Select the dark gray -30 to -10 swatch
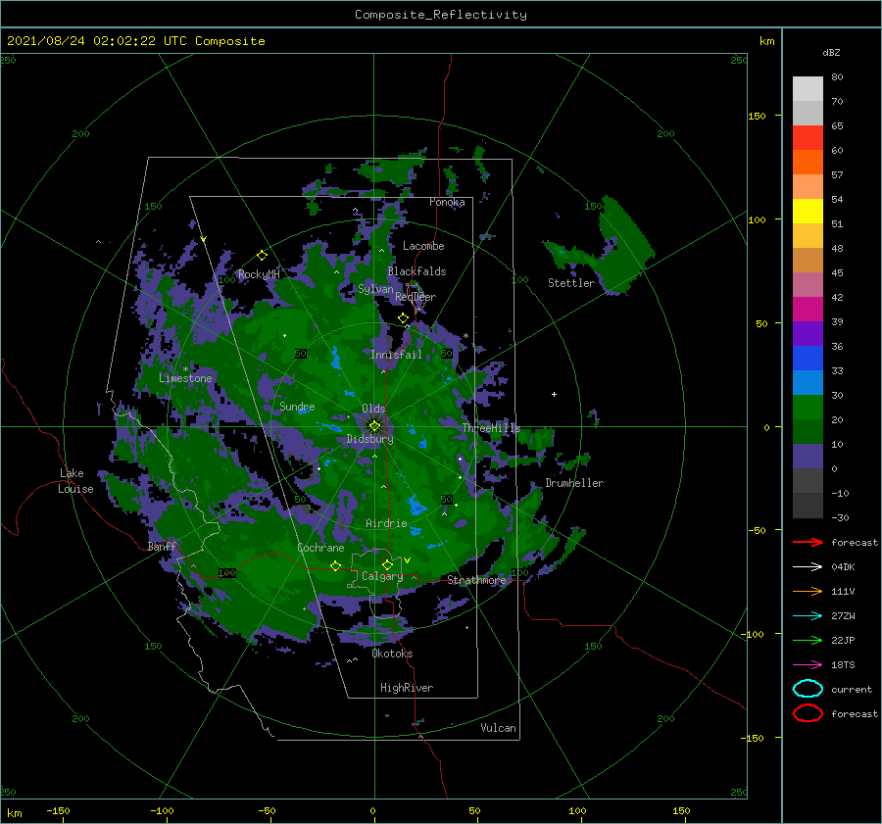The width and height of the screenshot is (882, 824). 808,506
